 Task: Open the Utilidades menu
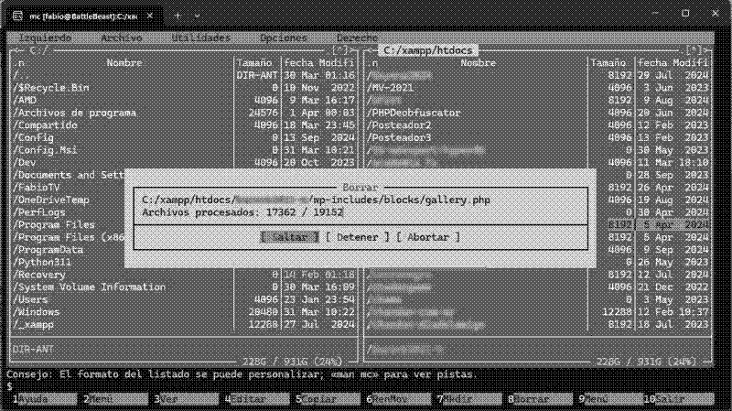(x=200, y=38)
